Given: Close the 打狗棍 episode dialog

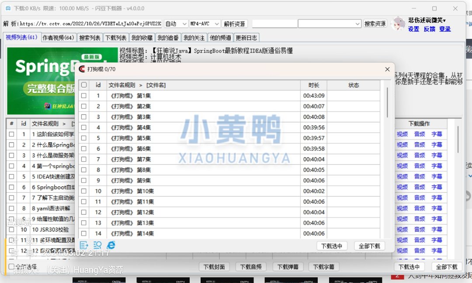Looking at the screenshot, I should tap(387, 69).
